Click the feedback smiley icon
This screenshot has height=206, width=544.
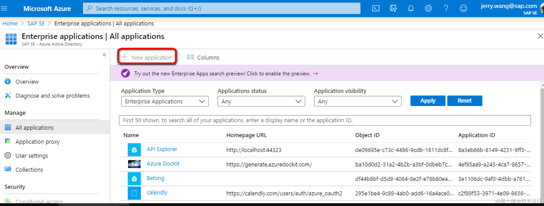coord(463,8)
